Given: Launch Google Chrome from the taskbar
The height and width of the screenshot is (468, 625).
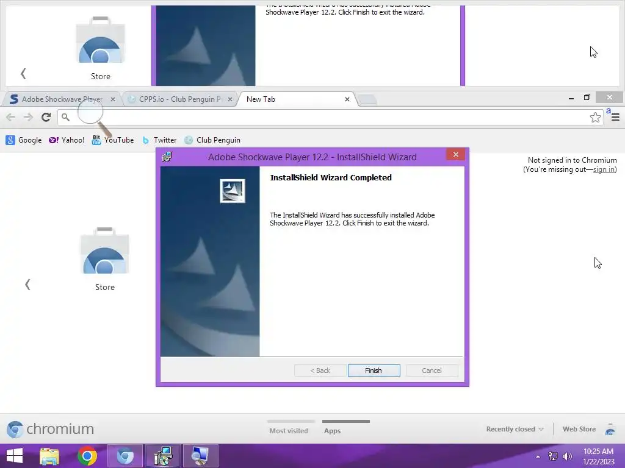Looking at the screenshot, I should pos(87,456).
